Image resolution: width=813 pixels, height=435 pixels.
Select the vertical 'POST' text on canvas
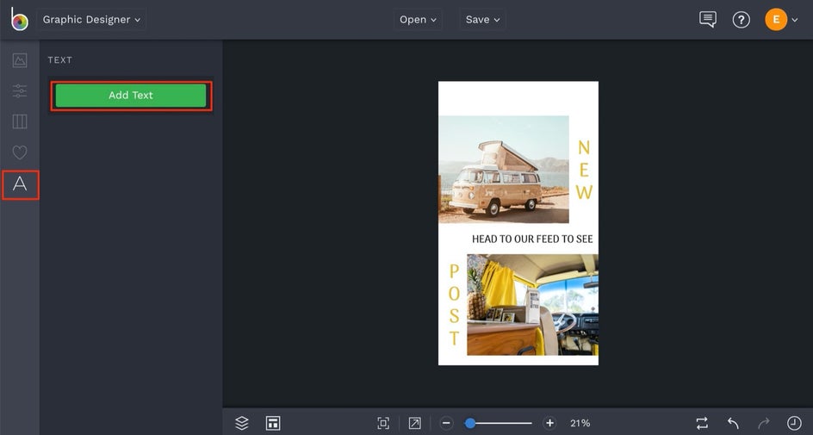pyautogui.click(x=454, y=305)
